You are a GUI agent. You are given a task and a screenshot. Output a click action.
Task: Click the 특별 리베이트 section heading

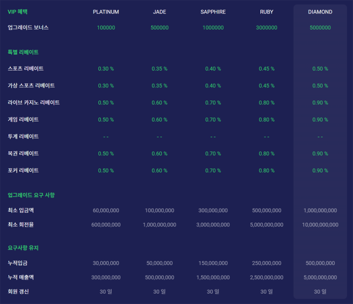tap(23, 52)
